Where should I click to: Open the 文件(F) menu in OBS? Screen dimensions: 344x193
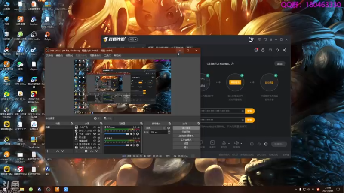49,56
